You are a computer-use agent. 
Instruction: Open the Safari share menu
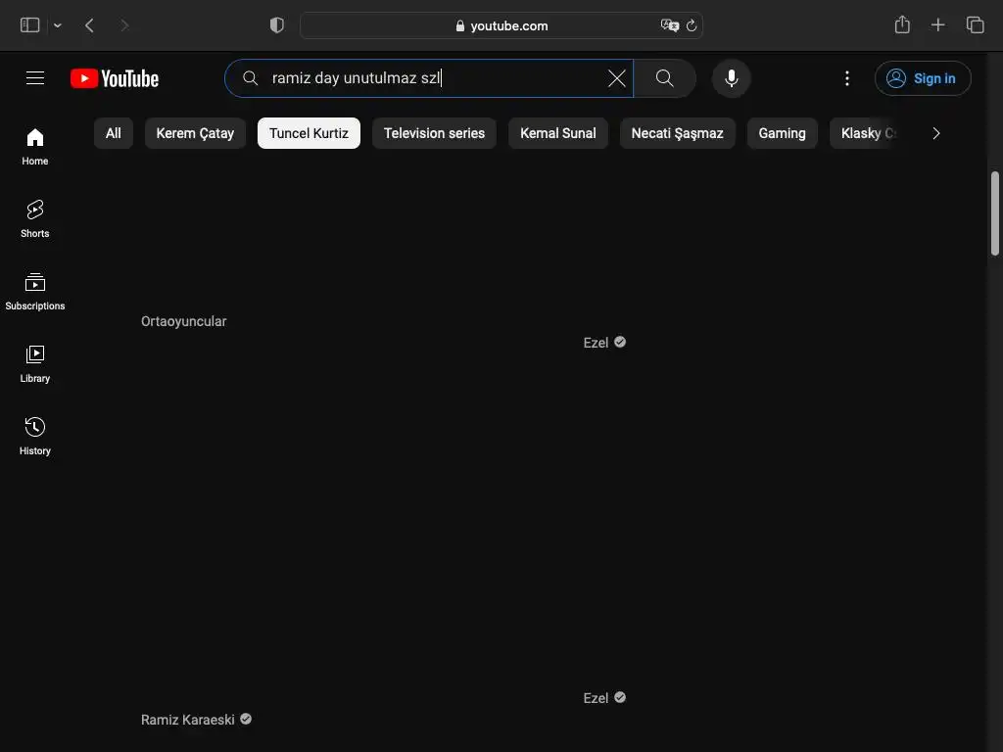[902, 24]
